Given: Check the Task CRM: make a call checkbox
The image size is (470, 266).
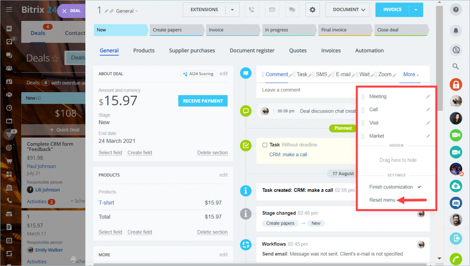Looking at the screenshot, I should click(265, 145).
